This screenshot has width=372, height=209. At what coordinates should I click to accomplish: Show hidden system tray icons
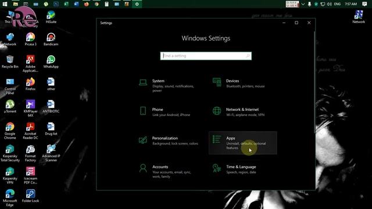(x=303, y=4)
